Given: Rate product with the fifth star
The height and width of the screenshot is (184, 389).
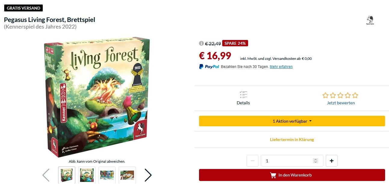Looking at the screenshot, I should click(355, 95).
